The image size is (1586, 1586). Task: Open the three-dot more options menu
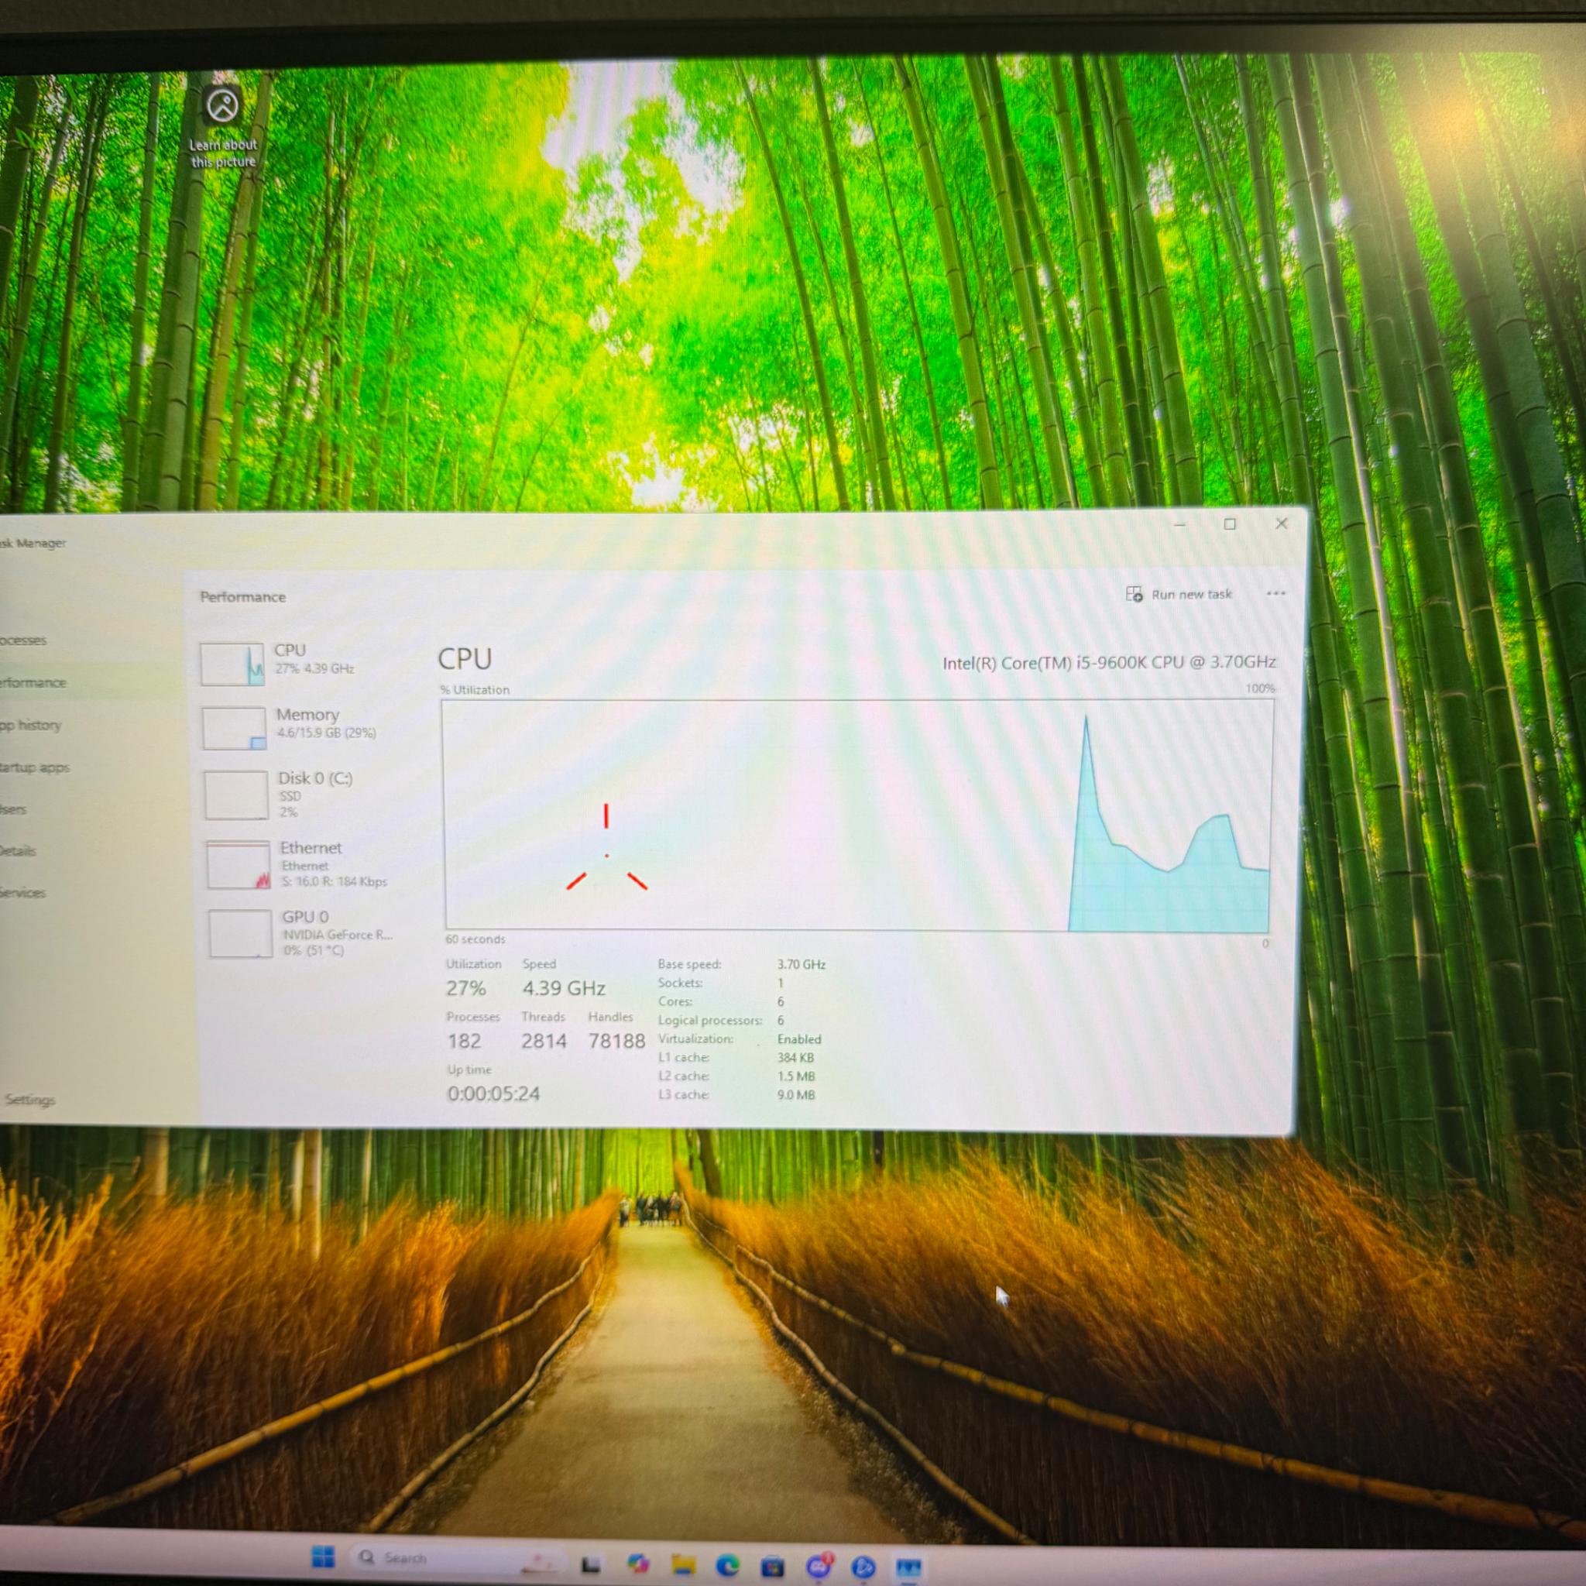[1275, 592]
